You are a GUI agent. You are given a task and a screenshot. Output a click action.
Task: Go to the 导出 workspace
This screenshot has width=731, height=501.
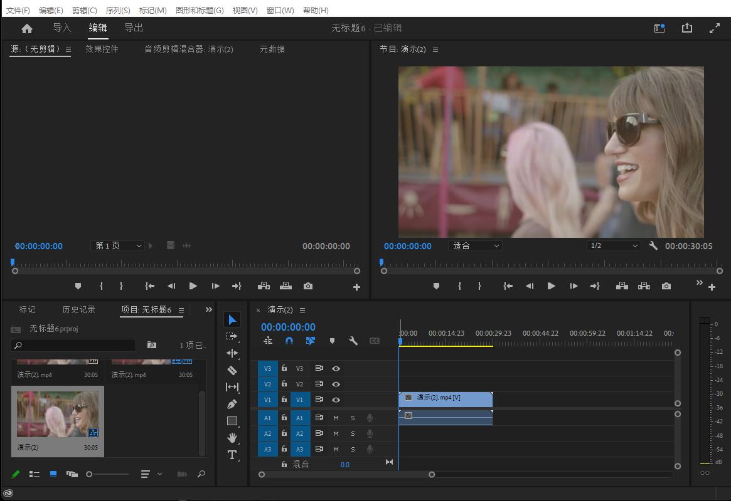pos(134,28)
